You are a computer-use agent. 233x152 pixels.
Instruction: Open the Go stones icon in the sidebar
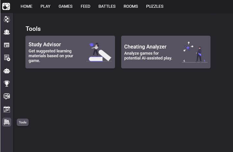[x=6, y=20]
